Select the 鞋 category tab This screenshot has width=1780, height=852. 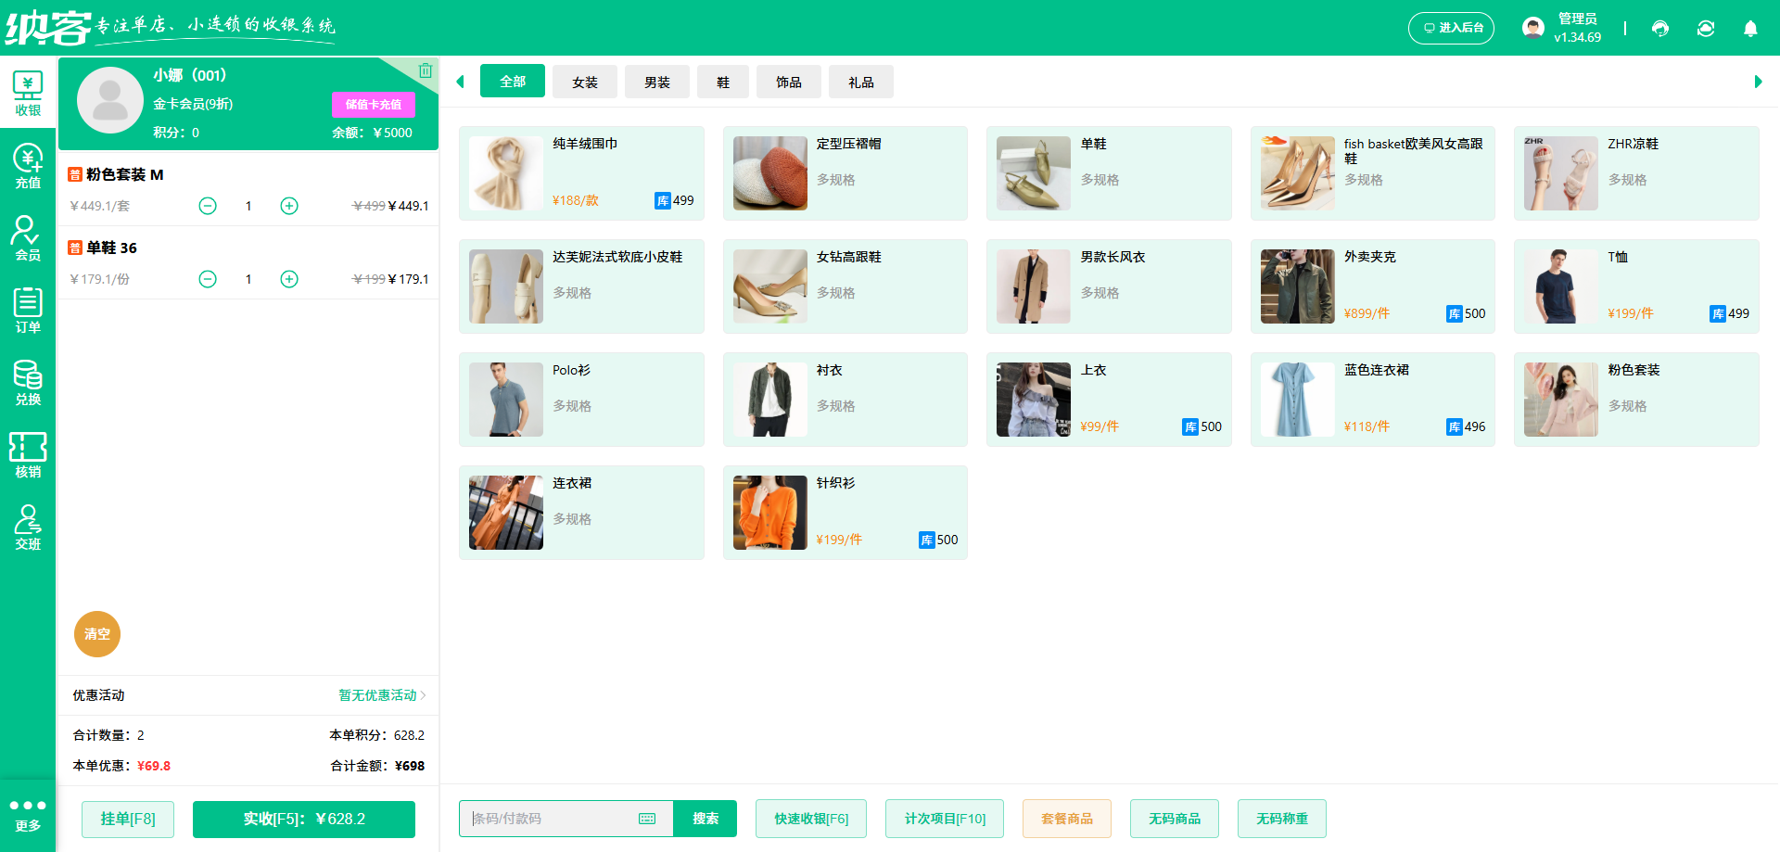pos(723,82)
